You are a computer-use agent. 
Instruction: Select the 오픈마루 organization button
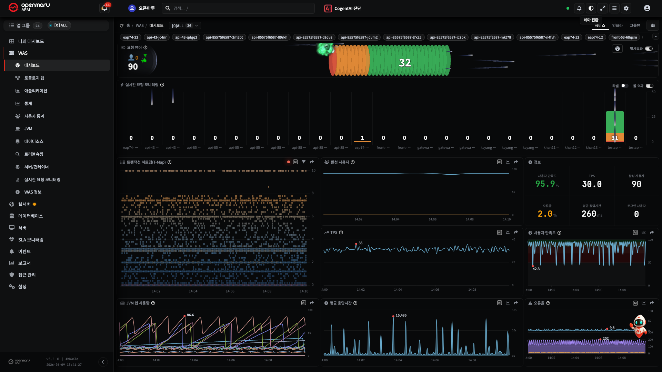[x=142, y=8]
